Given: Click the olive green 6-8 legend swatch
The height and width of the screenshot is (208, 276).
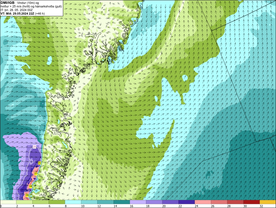Looking at the screenshot, I should point(57,202).
